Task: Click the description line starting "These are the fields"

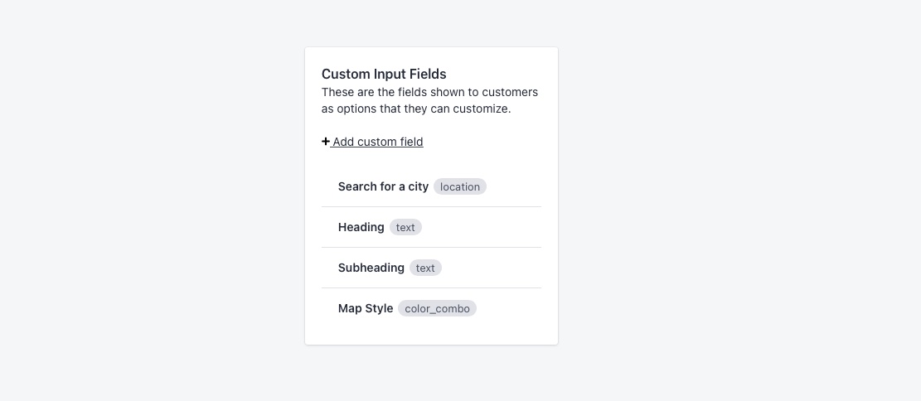Action: [x=429, y=92]
